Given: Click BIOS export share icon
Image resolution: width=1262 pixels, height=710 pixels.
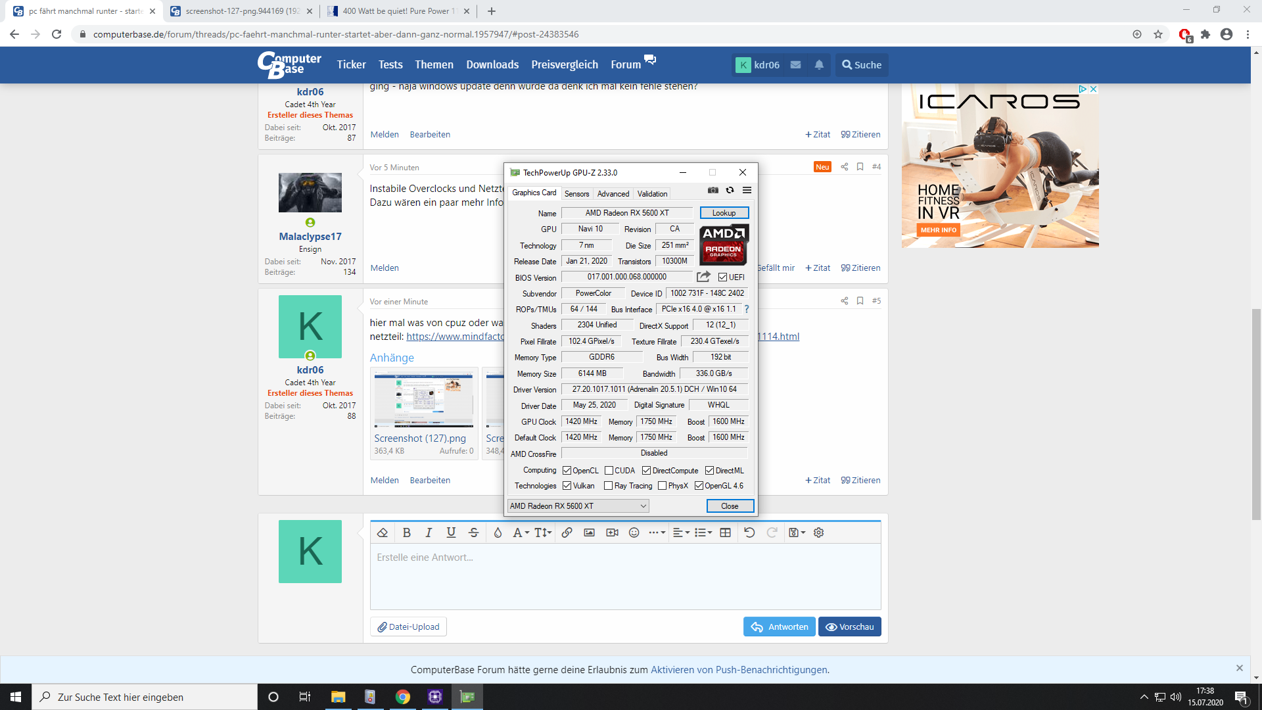Looking at the screenshot, I should tap(703, 277).
